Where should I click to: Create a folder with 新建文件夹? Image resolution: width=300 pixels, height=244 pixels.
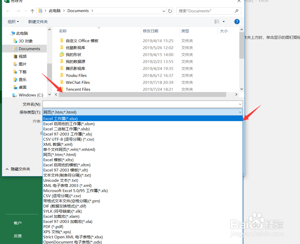(37, 21)
